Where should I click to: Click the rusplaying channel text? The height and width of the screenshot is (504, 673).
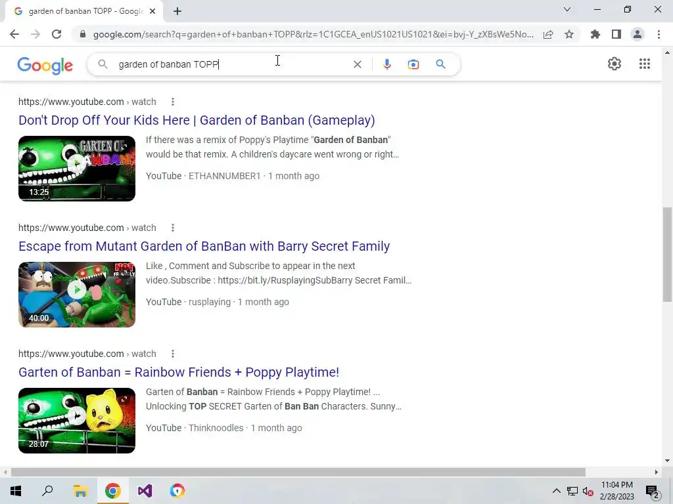tap(210, 302)
